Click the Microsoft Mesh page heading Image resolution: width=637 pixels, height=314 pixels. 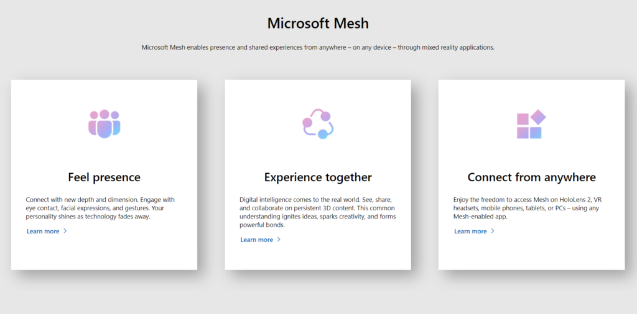pos(318,23)
